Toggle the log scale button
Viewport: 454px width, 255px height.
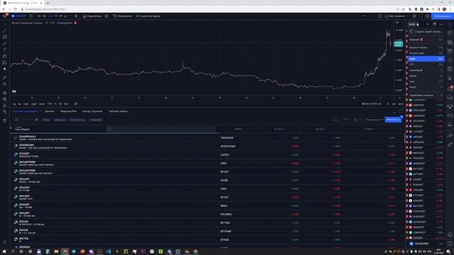coord(394,104)
